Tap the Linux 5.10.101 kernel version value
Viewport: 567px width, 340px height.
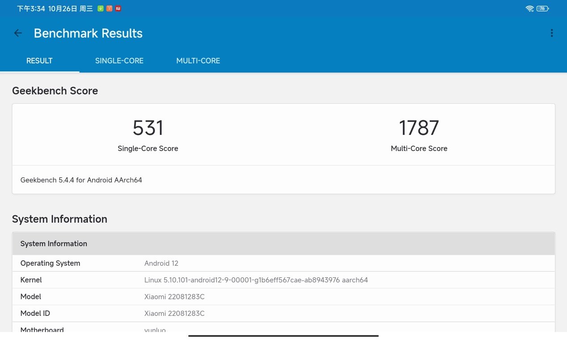coord(256,280)
